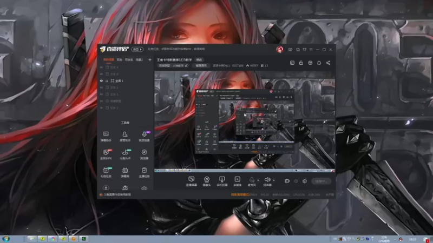433x243 pixels.
Task: Click the unlock padlock icon in the header
Action: click(x=301, y=63)
